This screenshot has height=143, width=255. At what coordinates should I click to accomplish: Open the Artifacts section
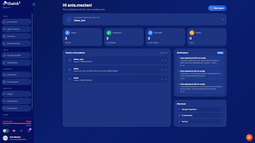point(16,36)
